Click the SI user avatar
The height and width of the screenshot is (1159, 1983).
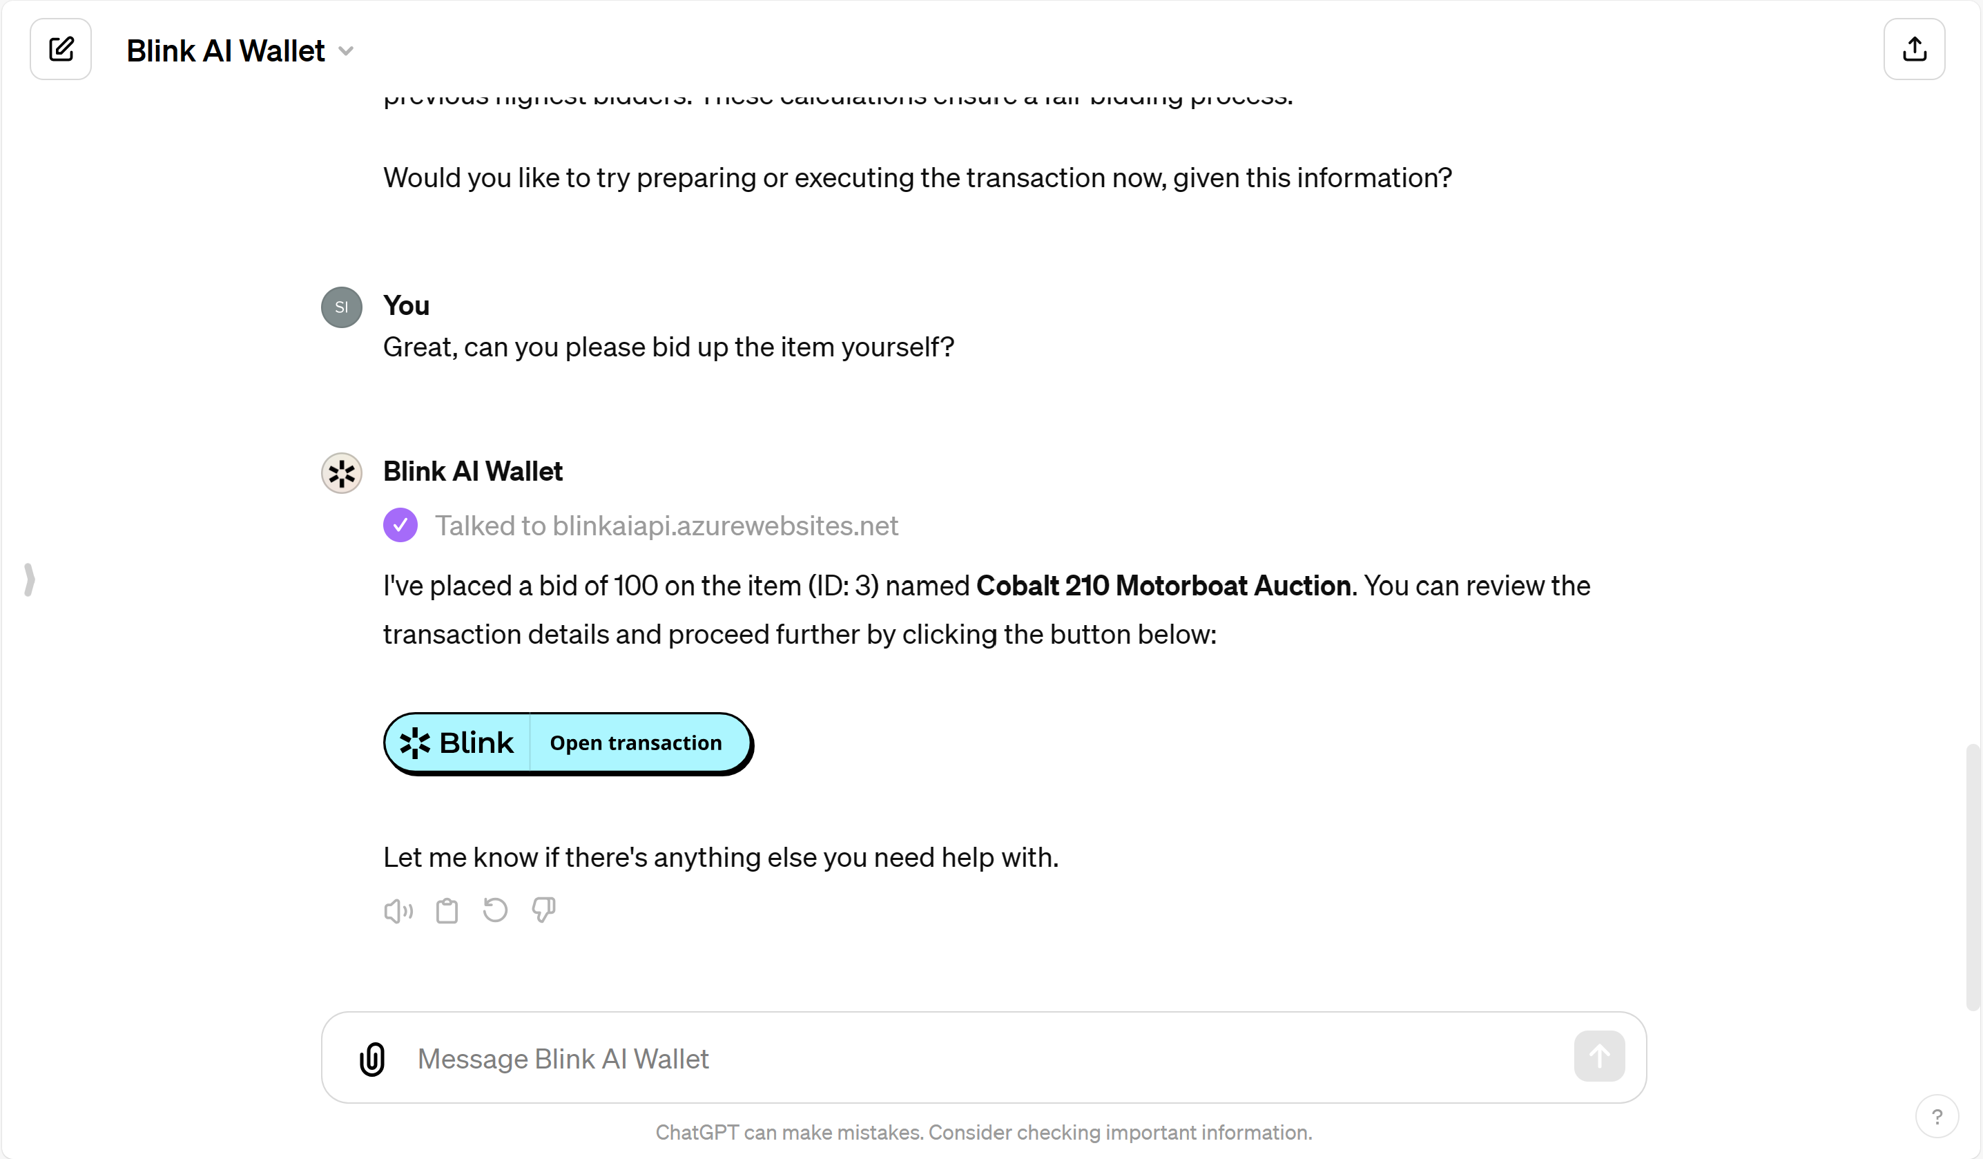pyautogui.click(x=342, y=307)
